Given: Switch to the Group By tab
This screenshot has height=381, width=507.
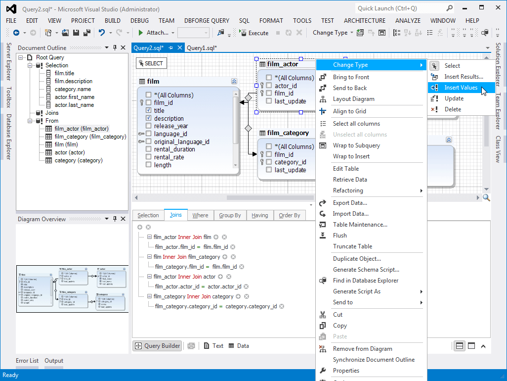Looking at the screenshot, I should pyautogui.click(x=230, y=215).
